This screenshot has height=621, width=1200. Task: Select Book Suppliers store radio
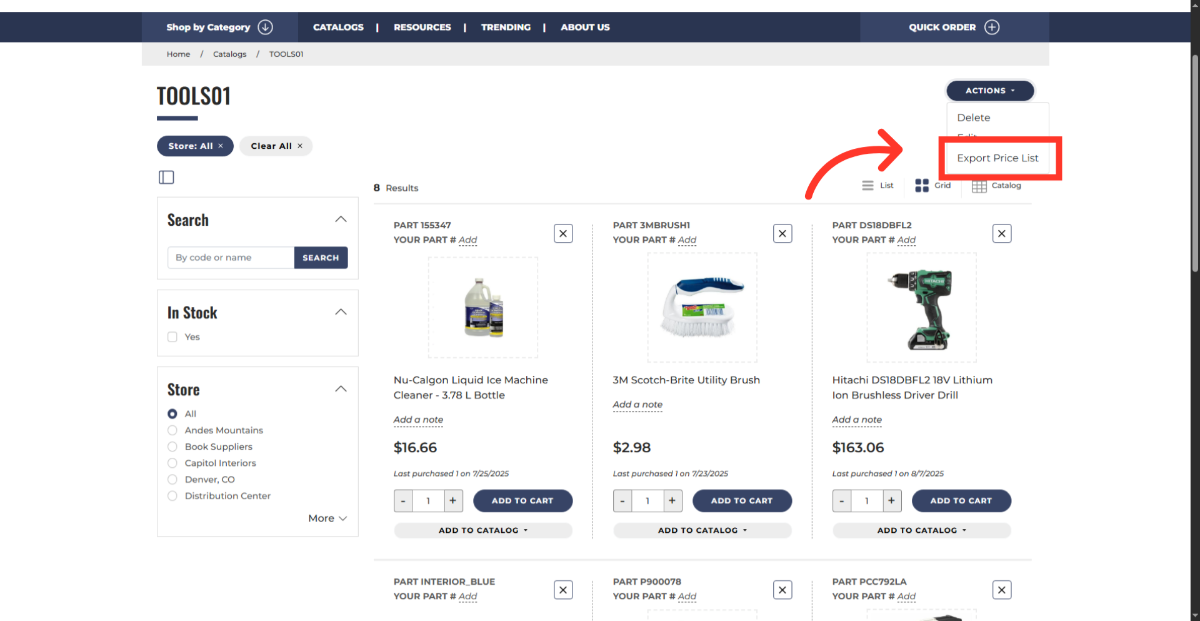coord(172,446)
